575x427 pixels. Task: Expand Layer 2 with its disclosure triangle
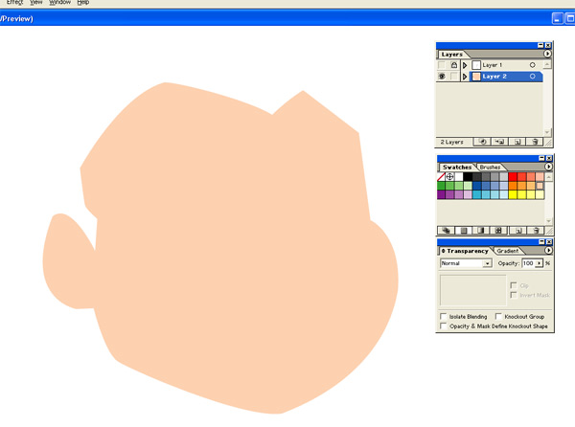465,77
